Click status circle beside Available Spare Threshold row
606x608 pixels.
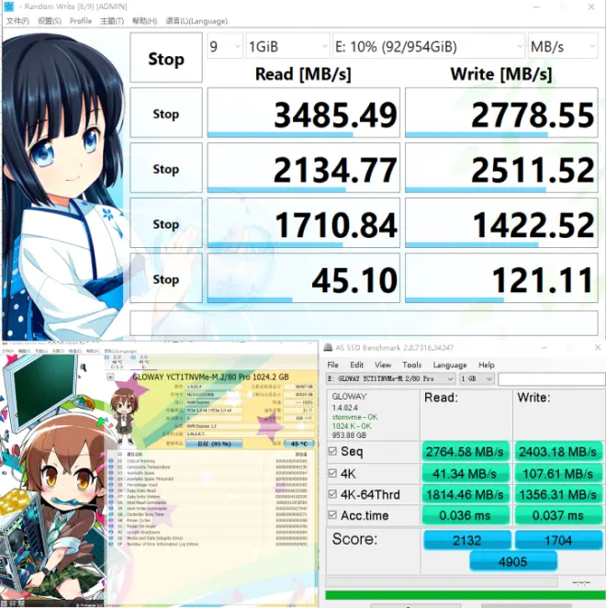(x=111, y=479)
